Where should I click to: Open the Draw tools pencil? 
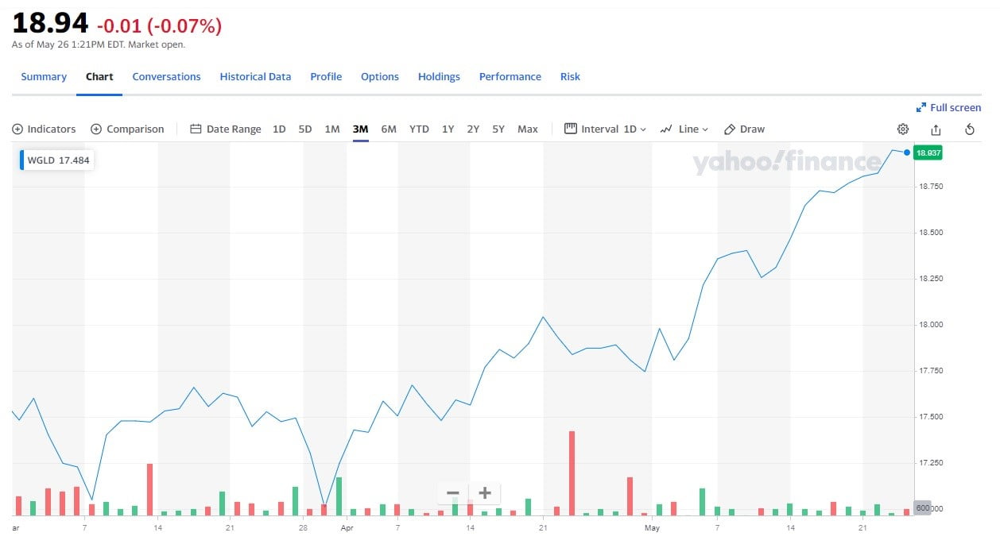[x=744, y=129]
